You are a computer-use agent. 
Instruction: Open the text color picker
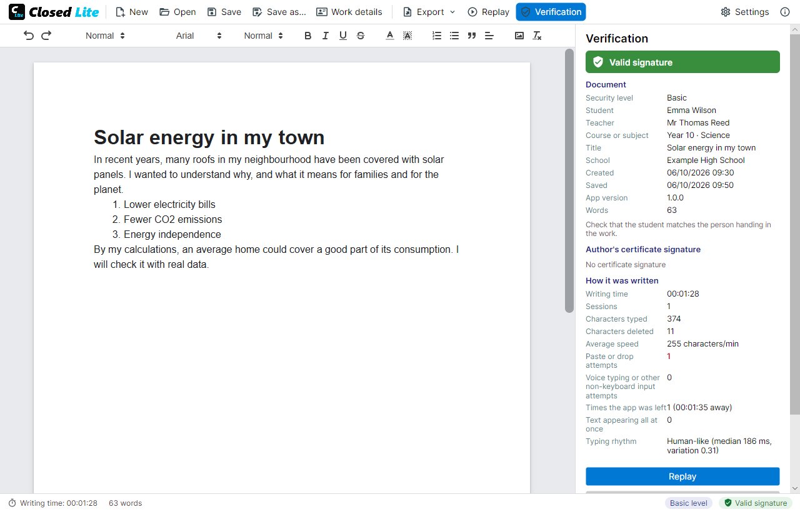click(390, 36)
